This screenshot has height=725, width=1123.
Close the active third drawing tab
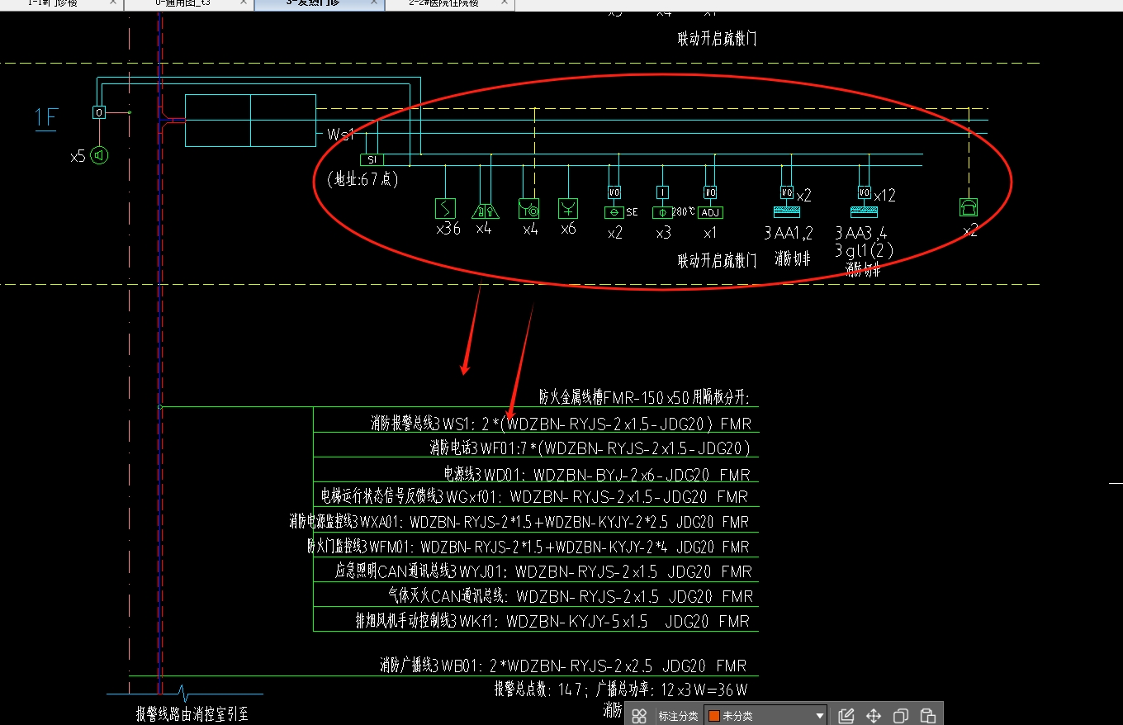coord(373,3)
